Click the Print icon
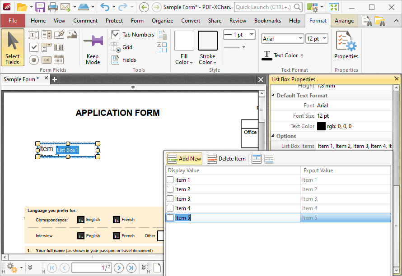Screen dimensions: 402x276 click(52, 7)
